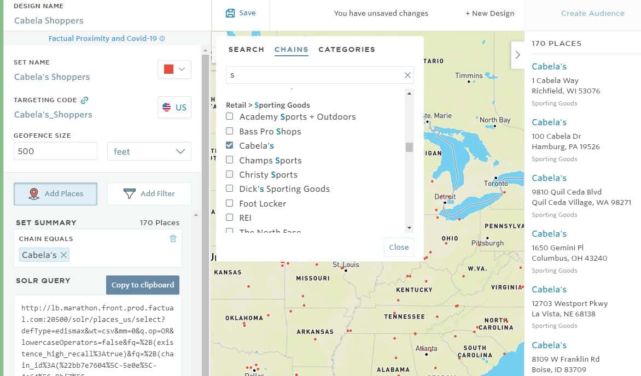Clear the chain search field
The height and width of the screenshot is (376, 641).
coord(407,75)
